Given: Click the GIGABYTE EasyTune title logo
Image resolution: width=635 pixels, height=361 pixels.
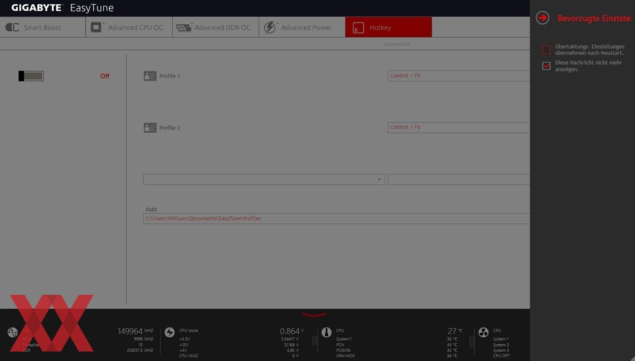Looking at the screenshot, I should 63,8.
